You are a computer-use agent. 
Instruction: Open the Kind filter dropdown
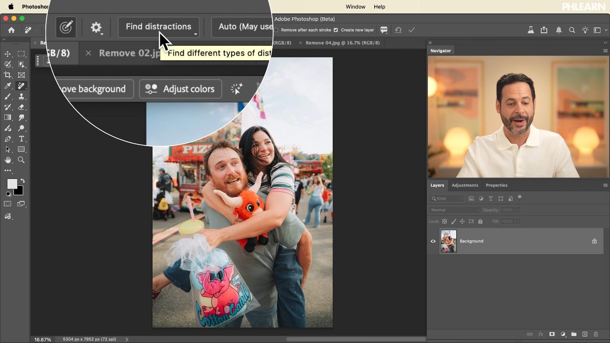(447, 198)
